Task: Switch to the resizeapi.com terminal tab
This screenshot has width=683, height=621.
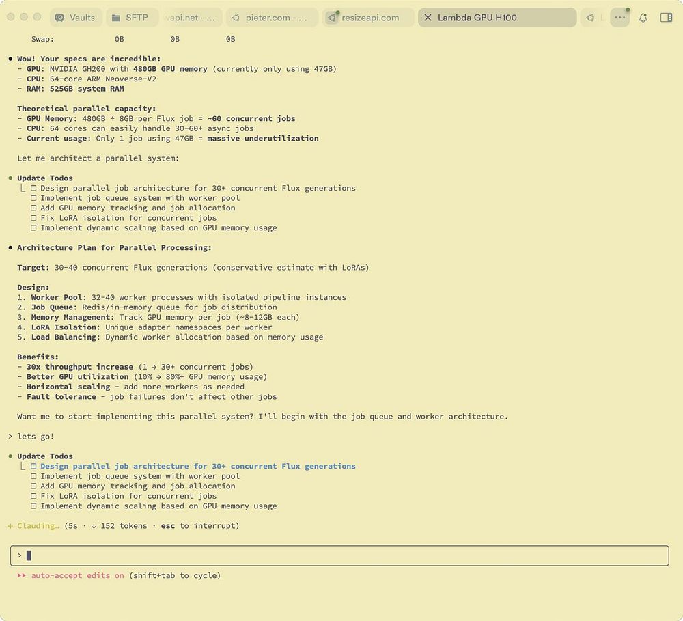Action: (368, 18)
